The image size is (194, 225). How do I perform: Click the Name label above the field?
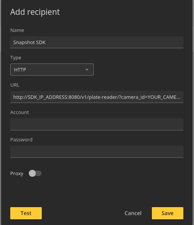17,30
